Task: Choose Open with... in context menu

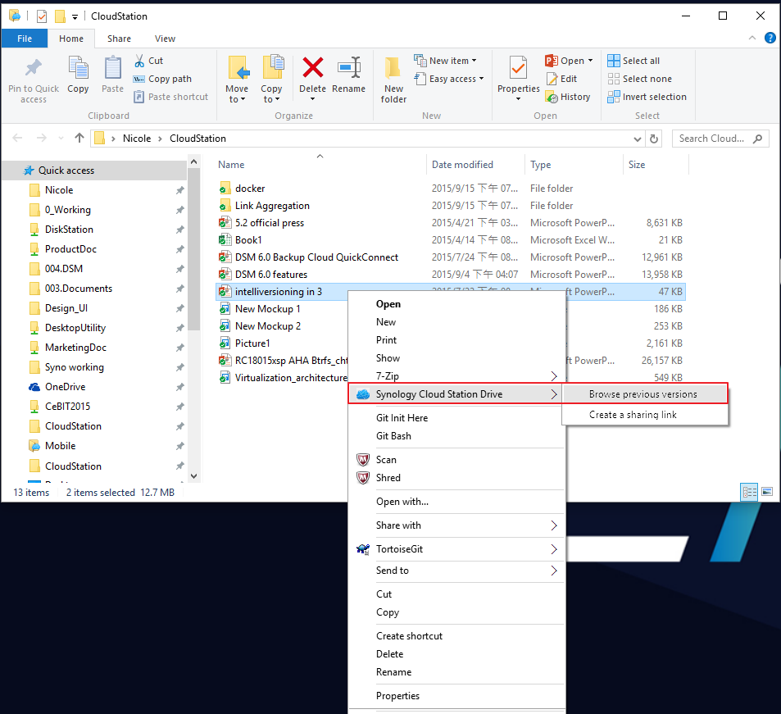Action: point(456,501)
